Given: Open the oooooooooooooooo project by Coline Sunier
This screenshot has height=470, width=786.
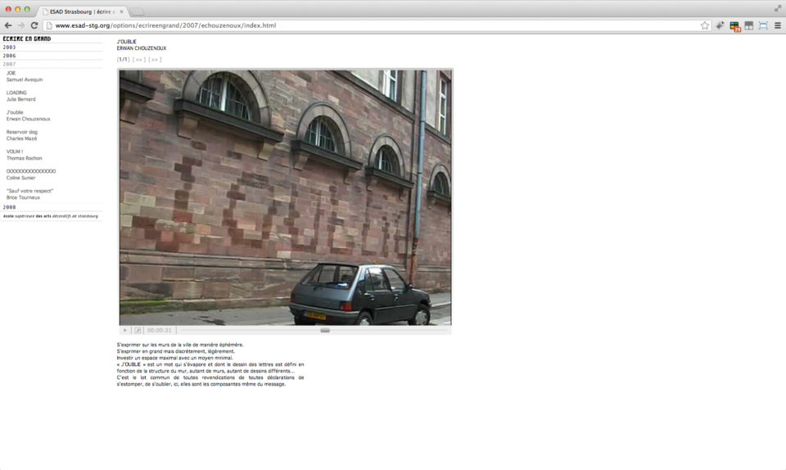Looking at the screenshot, I should pyautogui.click(x=31, y=174).
